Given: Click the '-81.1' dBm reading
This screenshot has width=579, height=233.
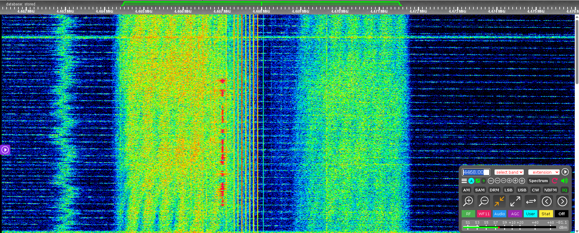Looking at the screenshot, I should point(562,222).
